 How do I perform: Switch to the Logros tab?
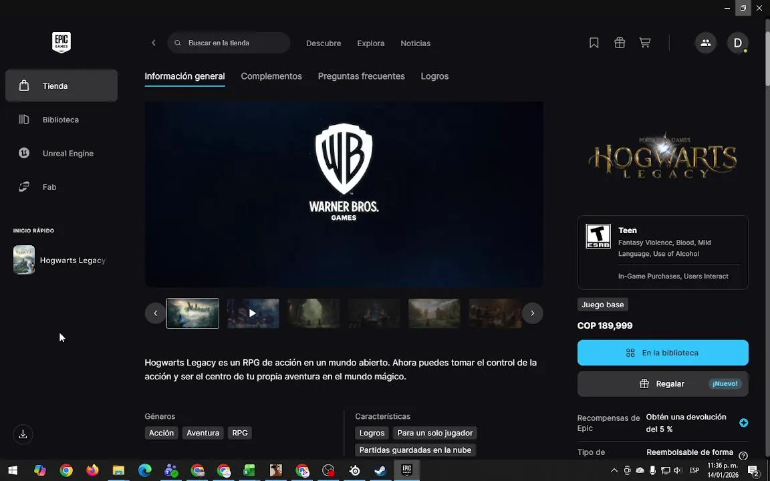pyautogui.click(x=434, y=77)
